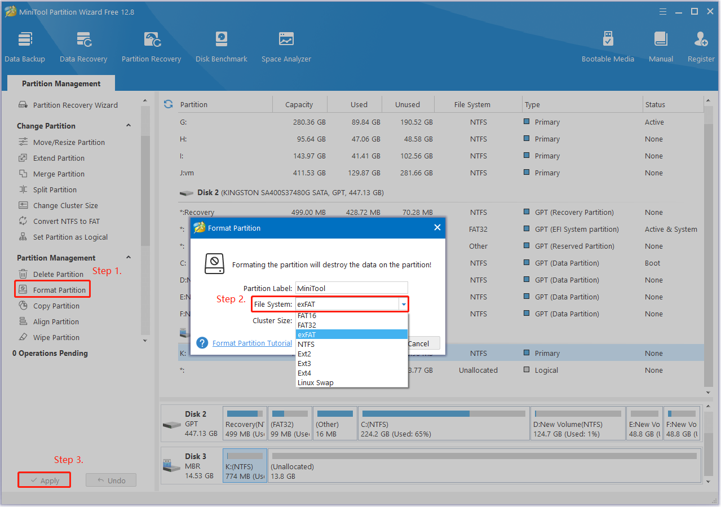Viewport: 721px width, 507px height.
Task: Collapse the Partition Management sidebar section
Action: 129,258
